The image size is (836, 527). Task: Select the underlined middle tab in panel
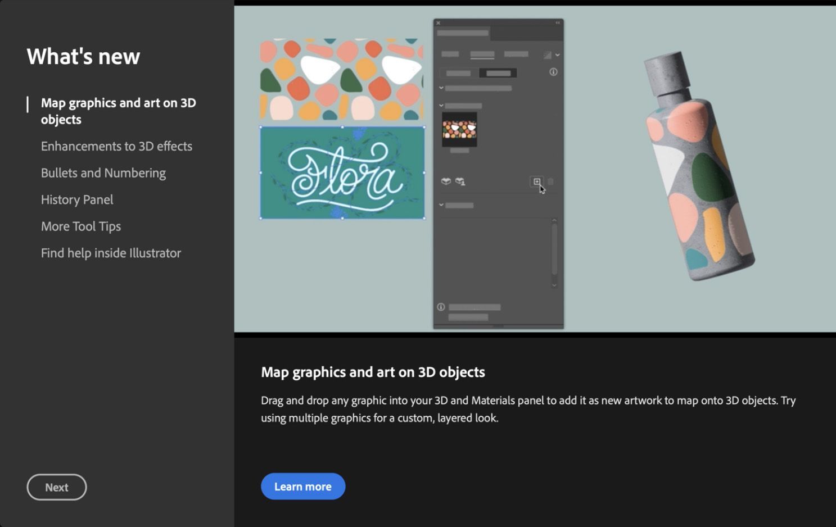tap(482, 54)
